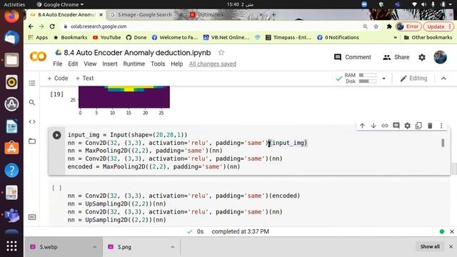The height and width of the screenshot is (257, 457).
Task: Open the command palette icon at sidebar bottom
Action: pos(32,217)
